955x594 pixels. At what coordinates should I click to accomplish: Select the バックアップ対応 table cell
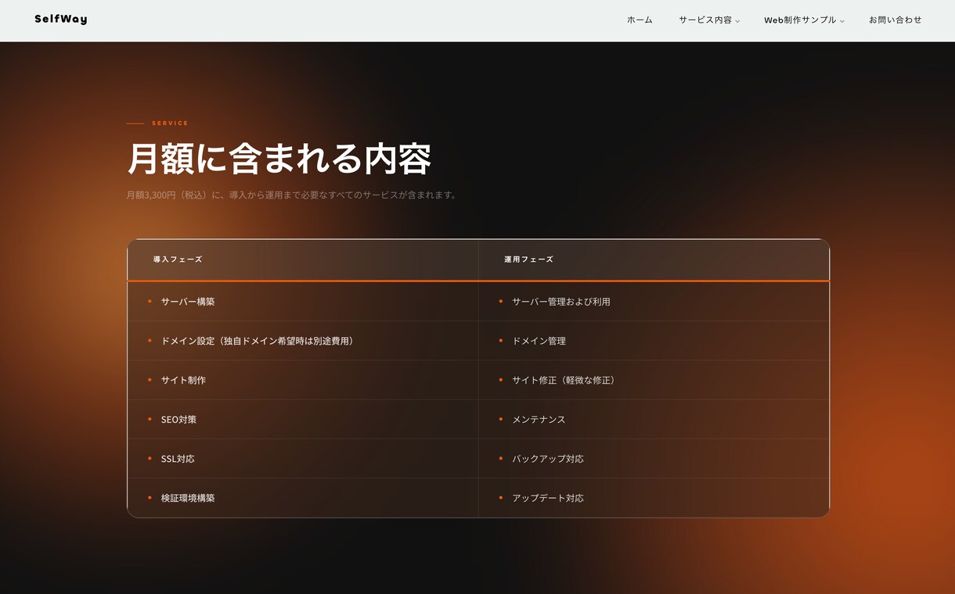pos(654,459)
